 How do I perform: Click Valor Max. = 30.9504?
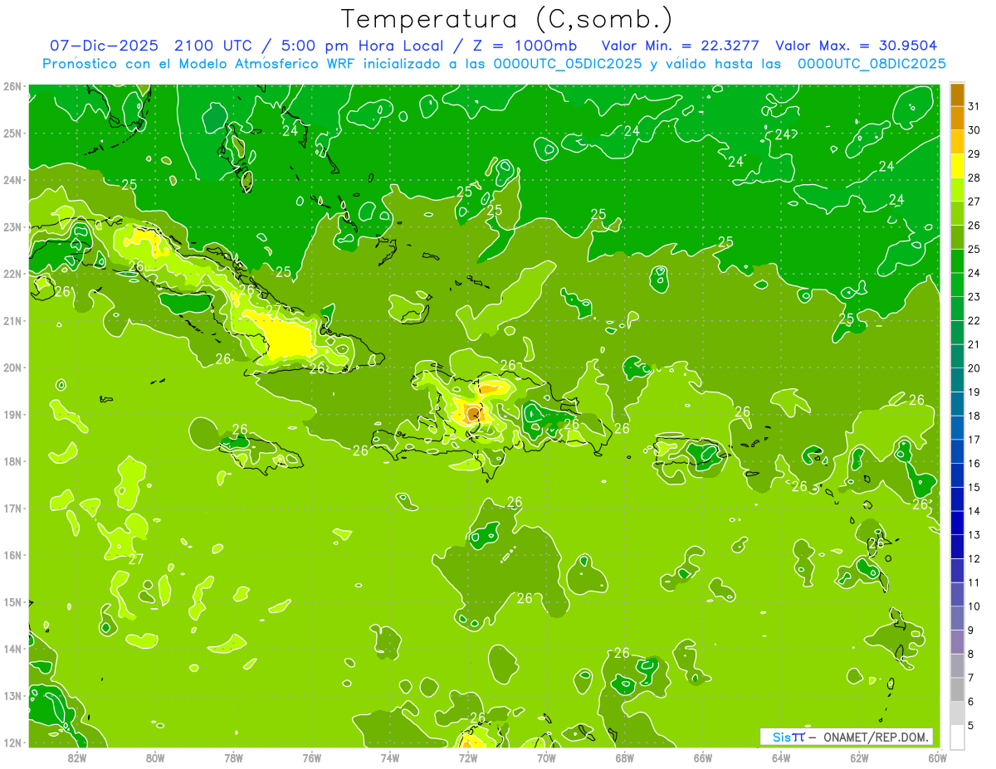tap(856, 46)
